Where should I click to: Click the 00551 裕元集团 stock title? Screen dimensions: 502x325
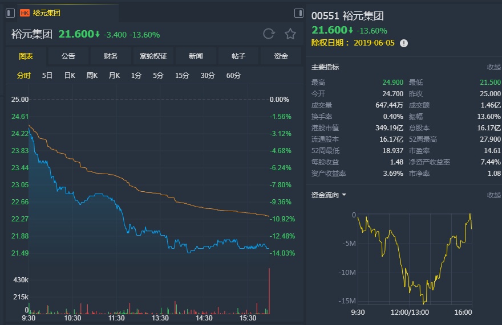[x=347, y=16]
